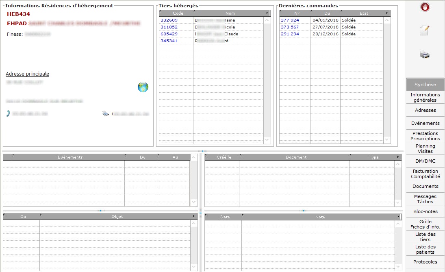Open order number 377 924
This screenshot has width=445, height=272.
(x=290, y=20)
